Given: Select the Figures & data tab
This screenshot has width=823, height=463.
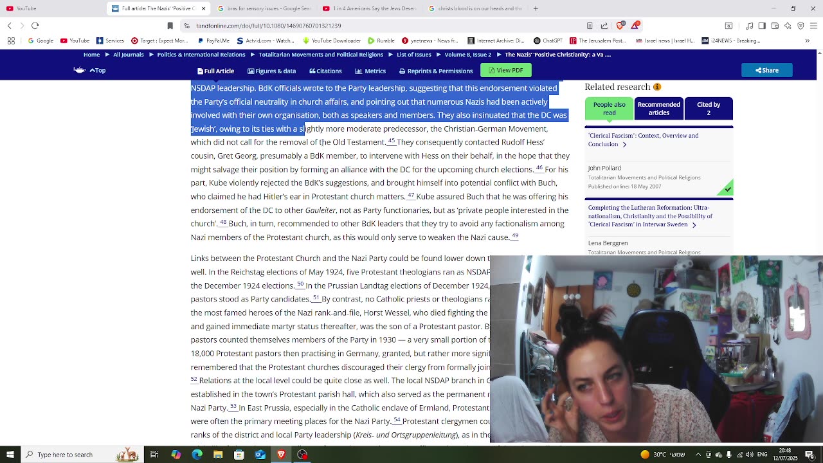Looking at the screenshot, I should click(271, 71).
